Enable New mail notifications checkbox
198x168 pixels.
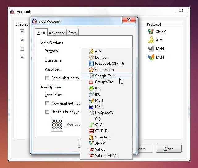pyautogui.click(x=48, y=104)
